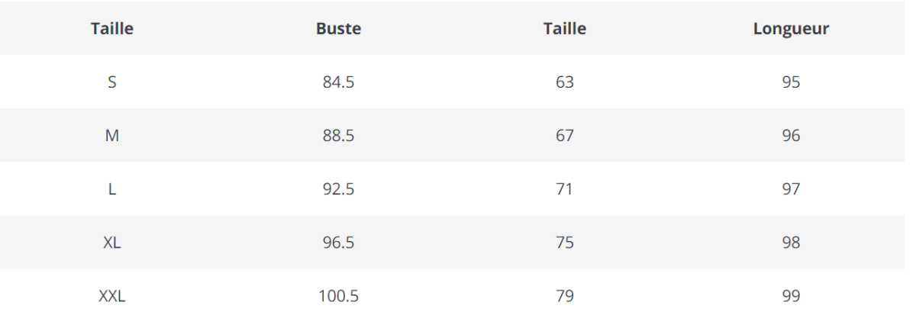
Task: Choose the XXL size cell
Action: pyautogui.click(x=112, y=296)
